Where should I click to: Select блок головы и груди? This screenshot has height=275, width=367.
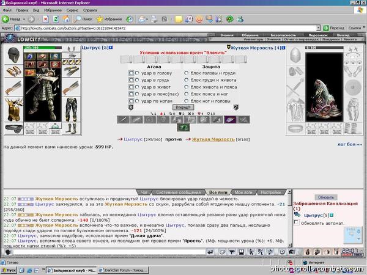pyautogui.click(x=187, y=73)
